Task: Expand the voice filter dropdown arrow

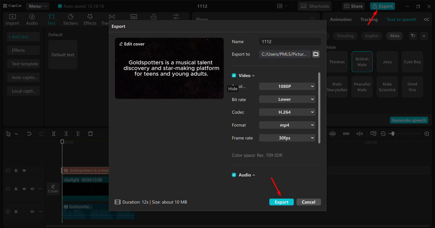Action: (424, 36)
